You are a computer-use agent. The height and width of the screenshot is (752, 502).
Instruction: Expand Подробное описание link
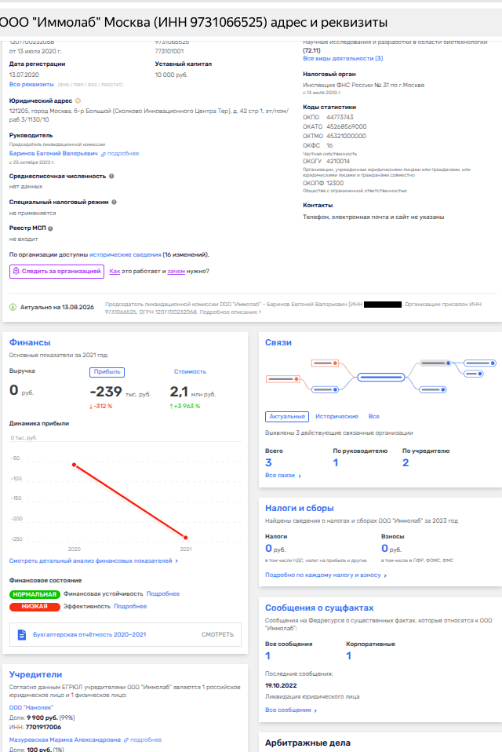[x=231, y=312]
